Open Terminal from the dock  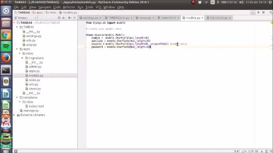(6, 70)
